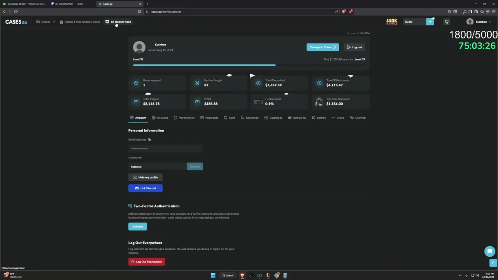Open the shopping cart icon in header
The width and height of the screenshot is (498, 280).
pos(447,22)
